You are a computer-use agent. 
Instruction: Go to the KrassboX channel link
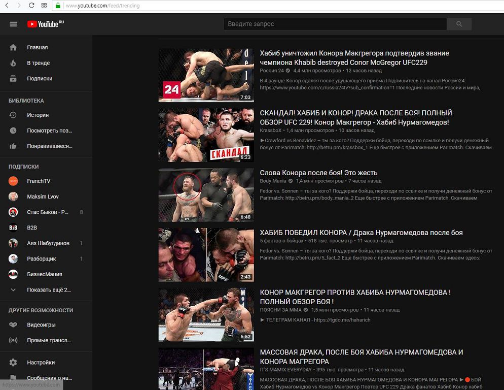tap(271, 131)
